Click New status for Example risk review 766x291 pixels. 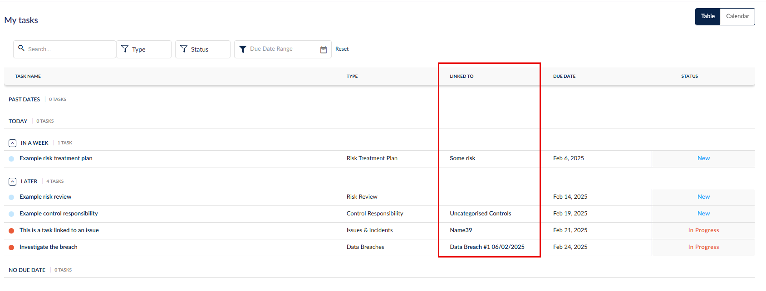pyautogui.click(x=703, y=197)
